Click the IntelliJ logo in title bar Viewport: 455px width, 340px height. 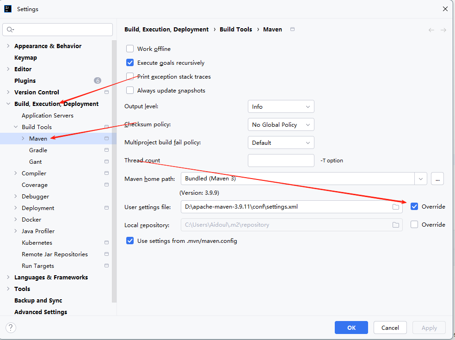pos(8,9)
